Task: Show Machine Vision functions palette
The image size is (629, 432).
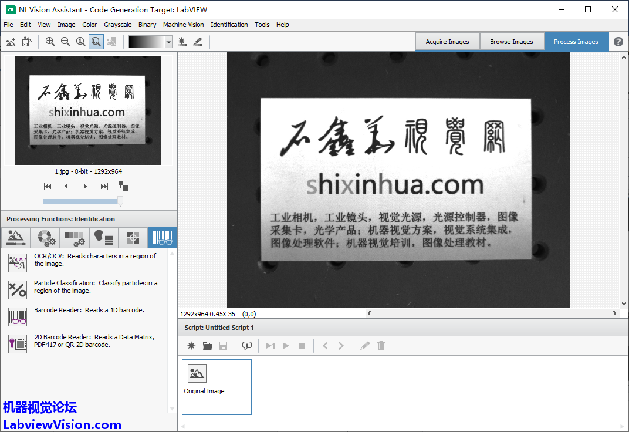Action: [x=133, y=237]
